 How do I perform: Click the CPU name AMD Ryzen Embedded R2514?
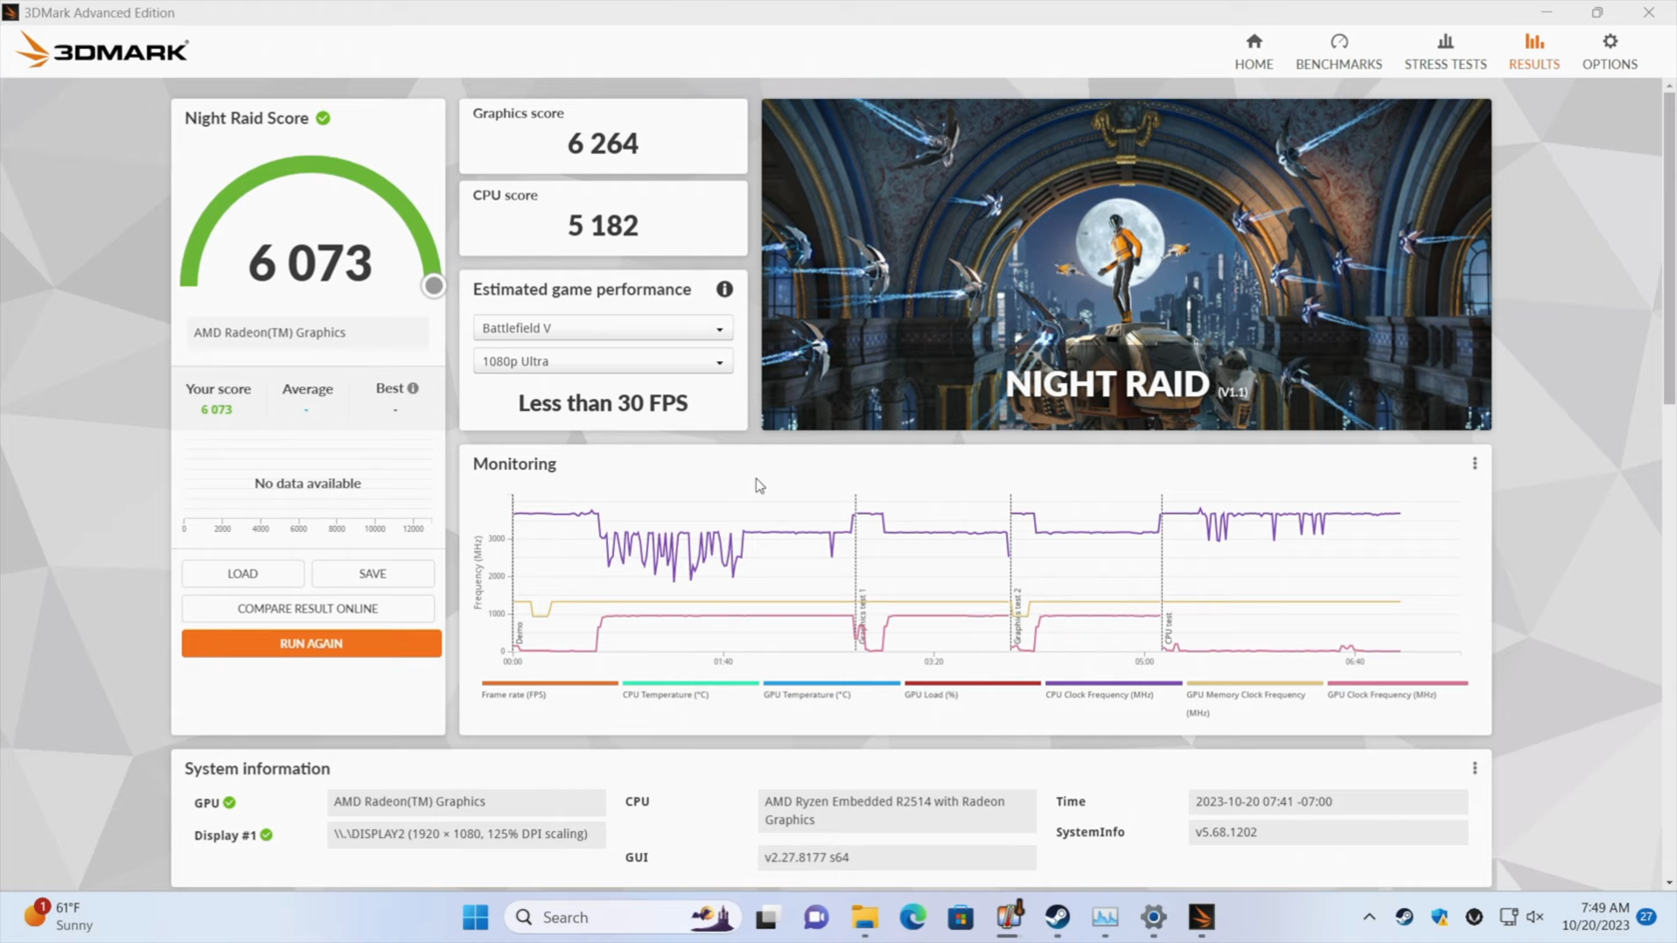(897, 810)
